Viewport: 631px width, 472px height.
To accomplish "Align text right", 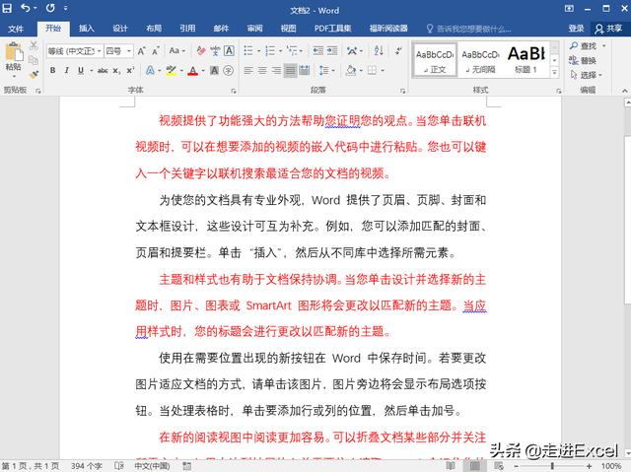I will [276, 71].
